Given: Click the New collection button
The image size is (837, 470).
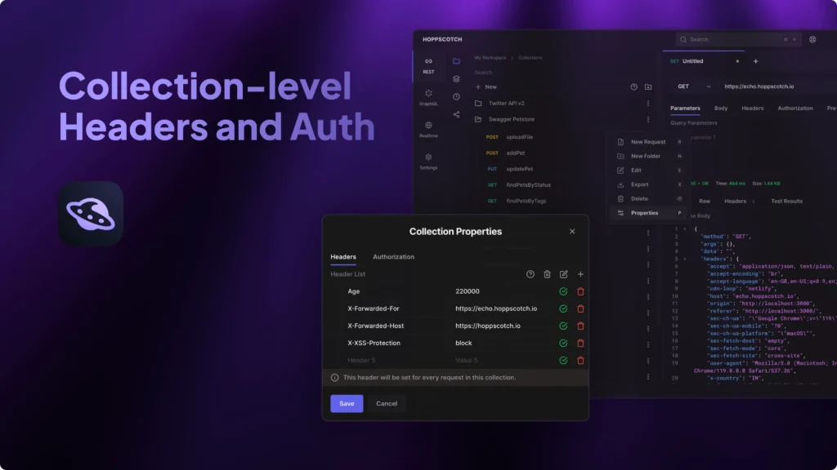Looking at the screenshot, I should [486, 86].
